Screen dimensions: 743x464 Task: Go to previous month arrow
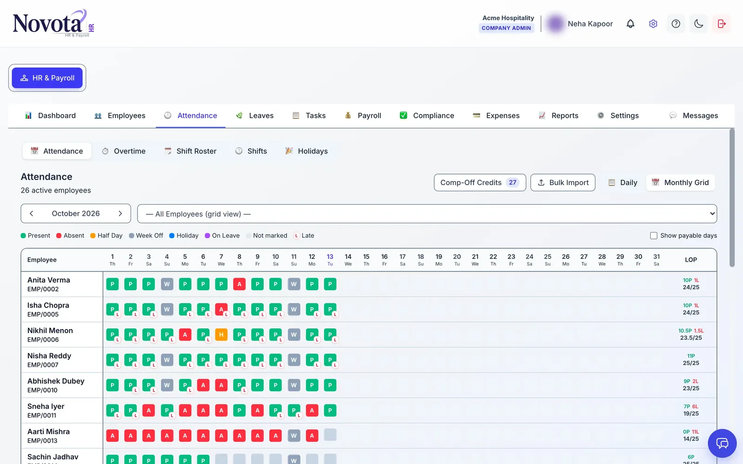[32, 213]
